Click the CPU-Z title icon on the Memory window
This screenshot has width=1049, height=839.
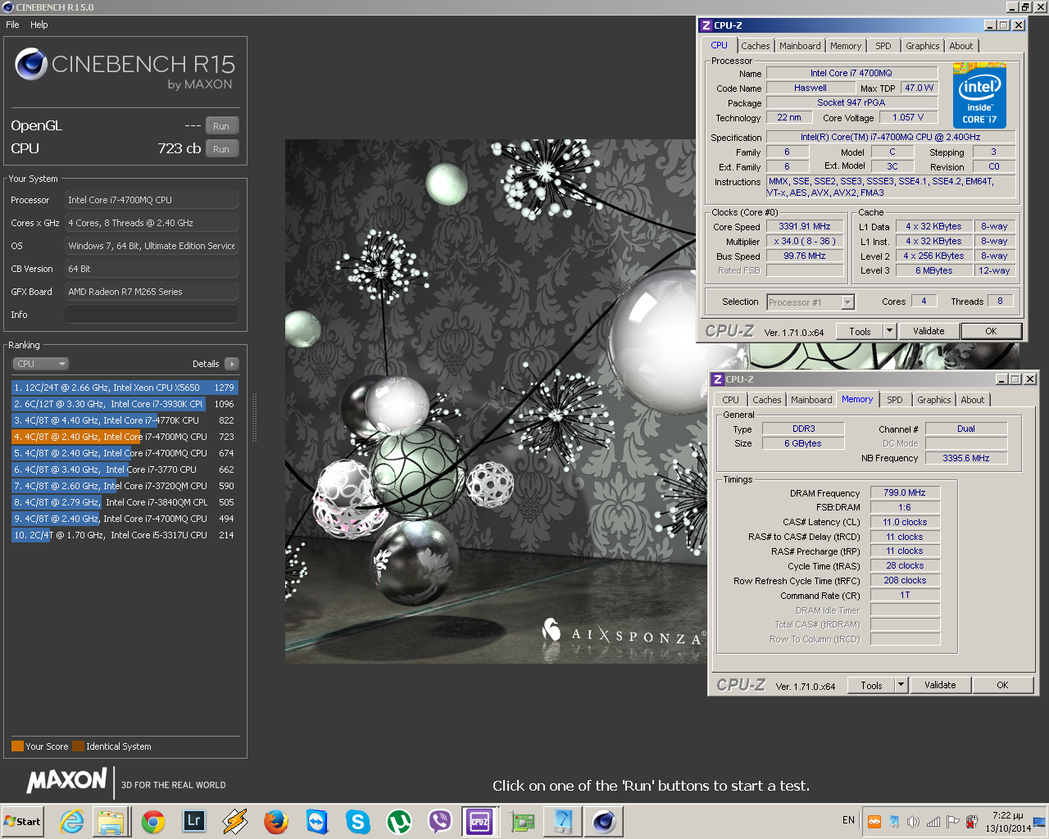pos(718,379)
